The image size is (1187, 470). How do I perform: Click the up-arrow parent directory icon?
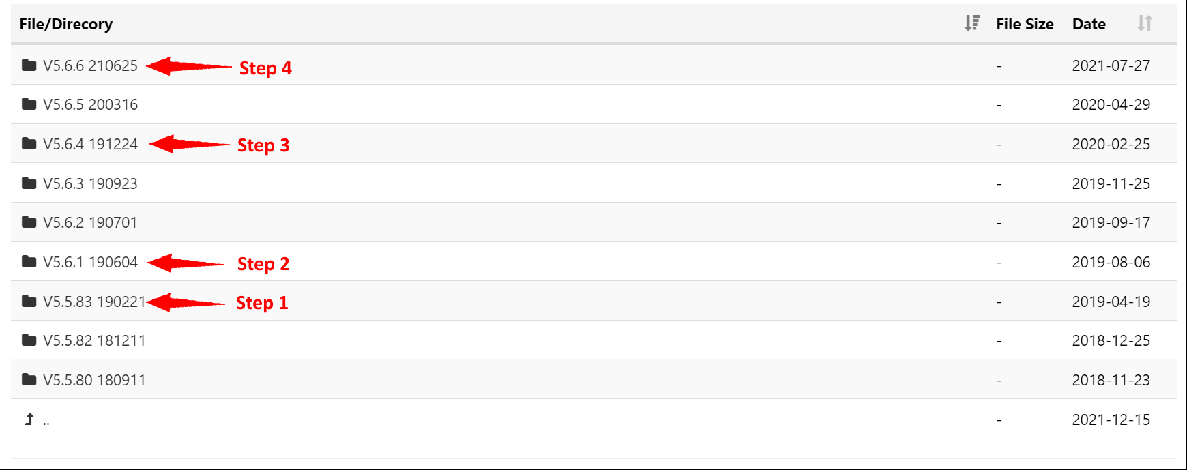click(29, 420)
